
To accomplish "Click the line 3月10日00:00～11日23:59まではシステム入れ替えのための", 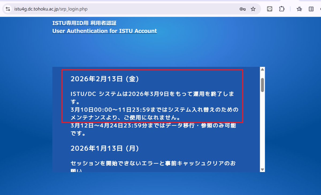I will [154, 110].
